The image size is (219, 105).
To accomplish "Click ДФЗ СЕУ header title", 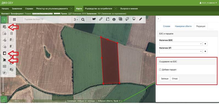I will pos(7,3).
